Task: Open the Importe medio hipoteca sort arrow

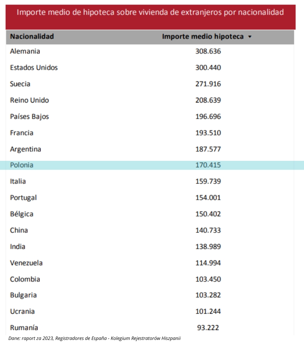Action: point(250,37)
